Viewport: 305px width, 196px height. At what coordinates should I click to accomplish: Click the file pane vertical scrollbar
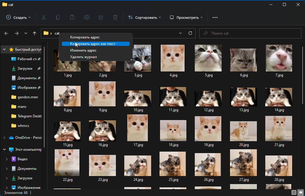pyautogui.click(x=302, y=76)
